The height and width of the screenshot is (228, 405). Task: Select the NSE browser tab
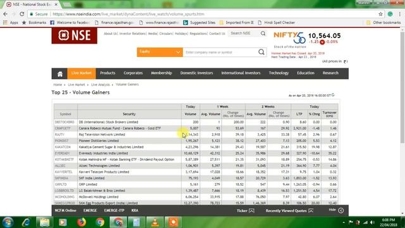click(32, 4)
